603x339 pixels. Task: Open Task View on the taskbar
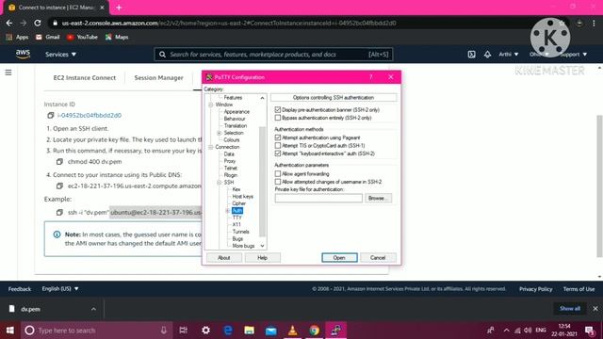pyautogui.click(x=184, y=331)
